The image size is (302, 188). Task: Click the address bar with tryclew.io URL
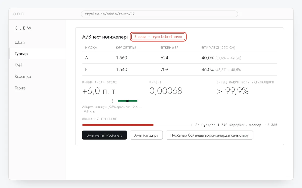pyautogui.click(x=159, y=14)
